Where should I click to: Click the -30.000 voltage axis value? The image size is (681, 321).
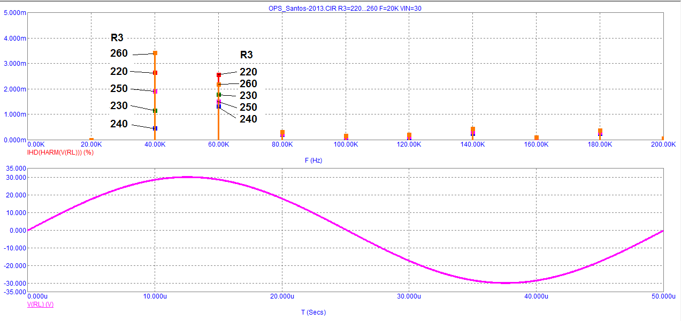tap(14, 283)
